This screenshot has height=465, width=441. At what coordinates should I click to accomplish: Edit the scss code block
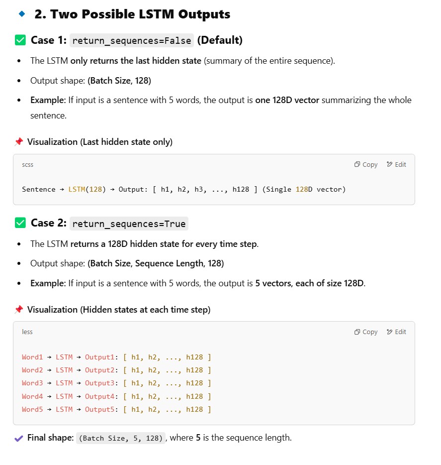tap(396, 164)
